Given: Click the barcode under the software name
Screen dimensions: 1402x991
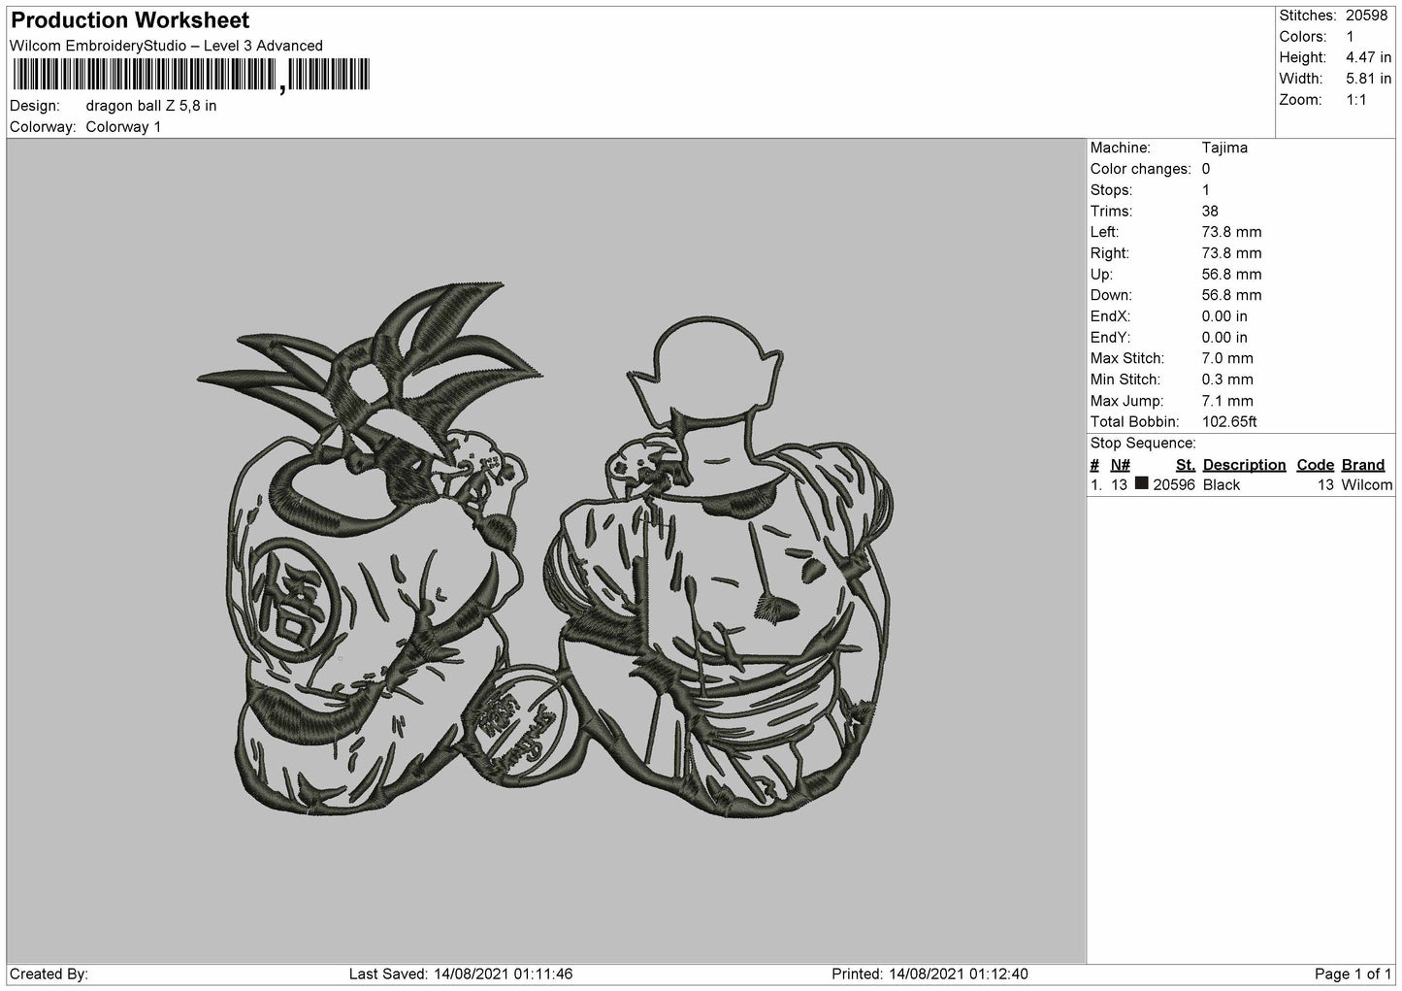Looking at the screenshot, I should tap(190, 75).
